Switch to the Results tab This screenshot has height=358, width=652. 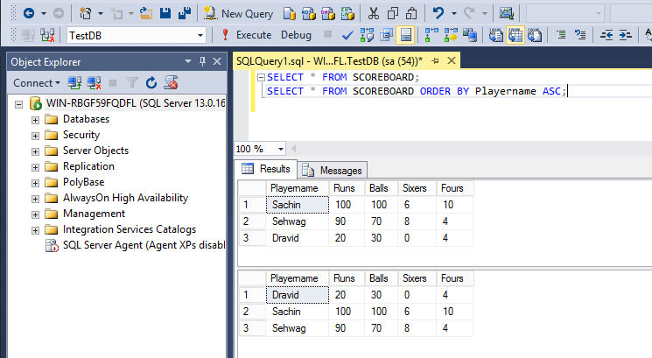[266, 169]
